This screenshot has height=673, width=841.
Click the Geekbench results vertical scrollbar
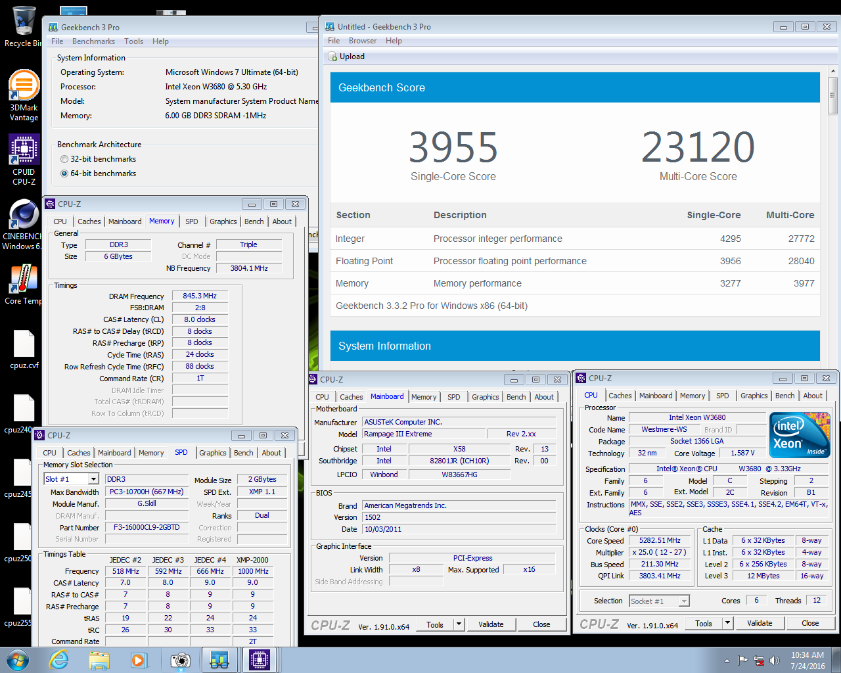tap(832, 97)
